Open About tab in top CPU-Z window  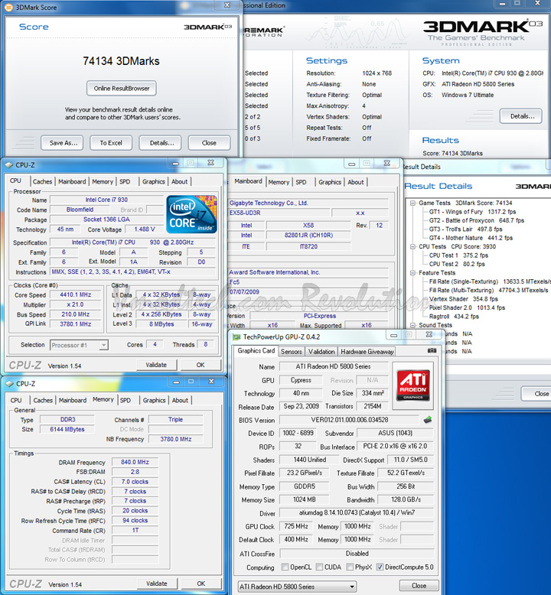point(179,182)
